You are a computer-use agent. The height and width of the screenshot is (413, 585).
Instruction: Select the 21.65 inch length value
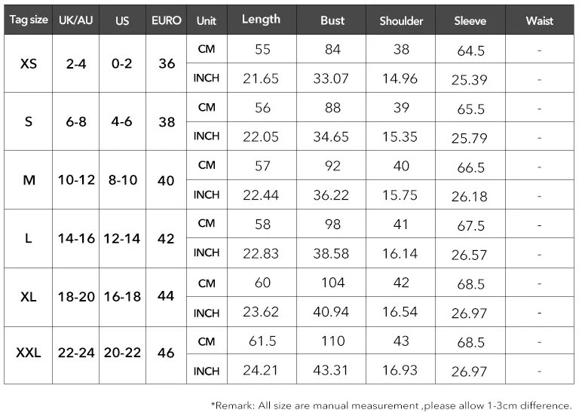coord(261,78)
